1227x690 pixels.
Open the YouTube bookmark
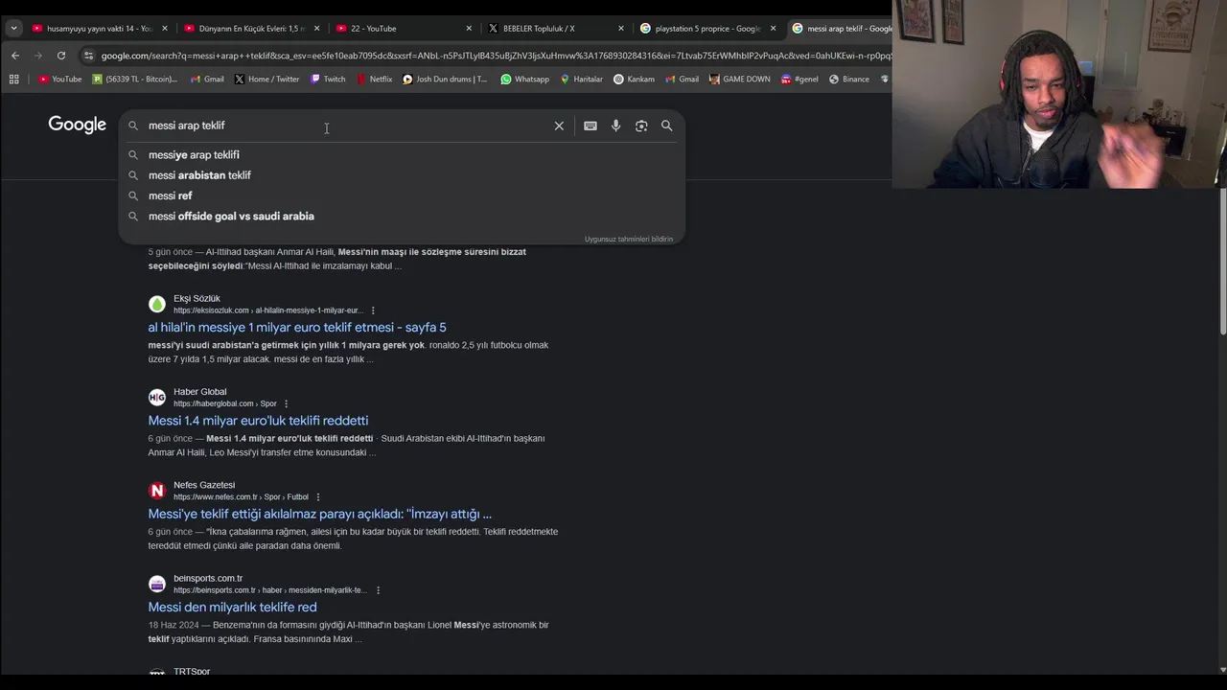[x=60, y=80]
